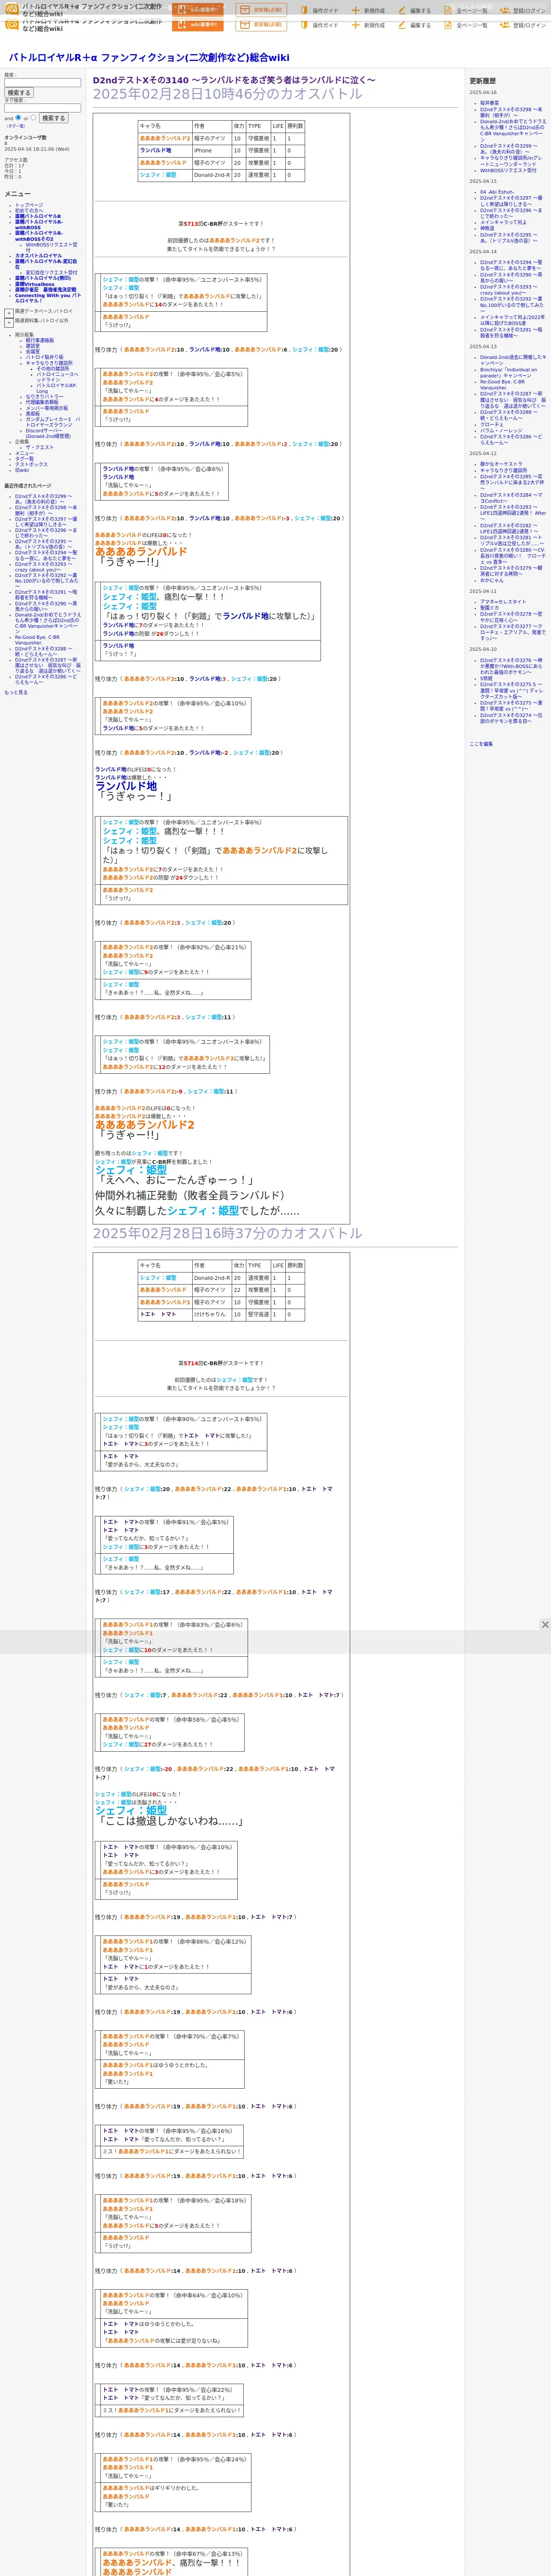Expand 関連資料集-バトロイ以外 with its plus button
Screen dimensions: 551x2576
(x=9, y=322)
